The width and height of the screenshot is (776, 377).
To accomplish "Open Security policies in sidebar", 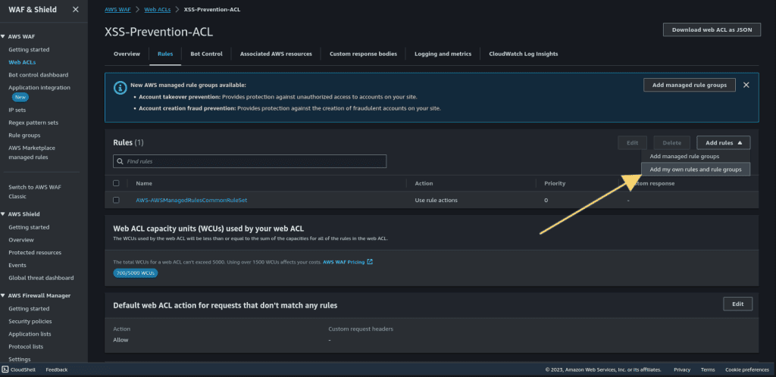I will tap(30, 321).
